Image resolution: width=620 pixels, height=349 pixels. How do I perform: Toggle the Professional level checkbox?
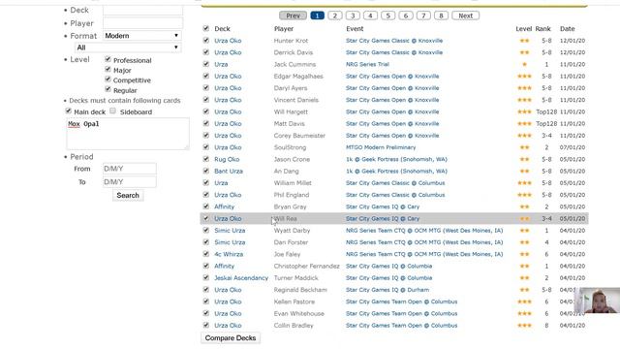pyautogui.click(x=108, y=59)
